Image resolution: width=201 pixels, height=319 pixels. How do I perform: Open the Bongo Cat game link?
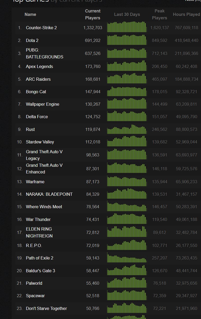[x=36, y=92]
